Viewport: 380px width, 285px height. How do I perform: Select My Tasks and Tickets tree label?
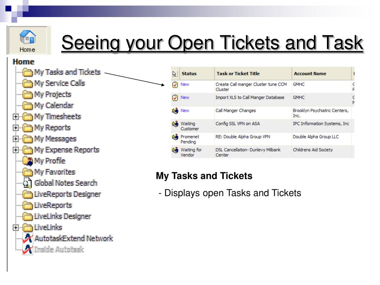pyautogui.click(x=67, y=72)
